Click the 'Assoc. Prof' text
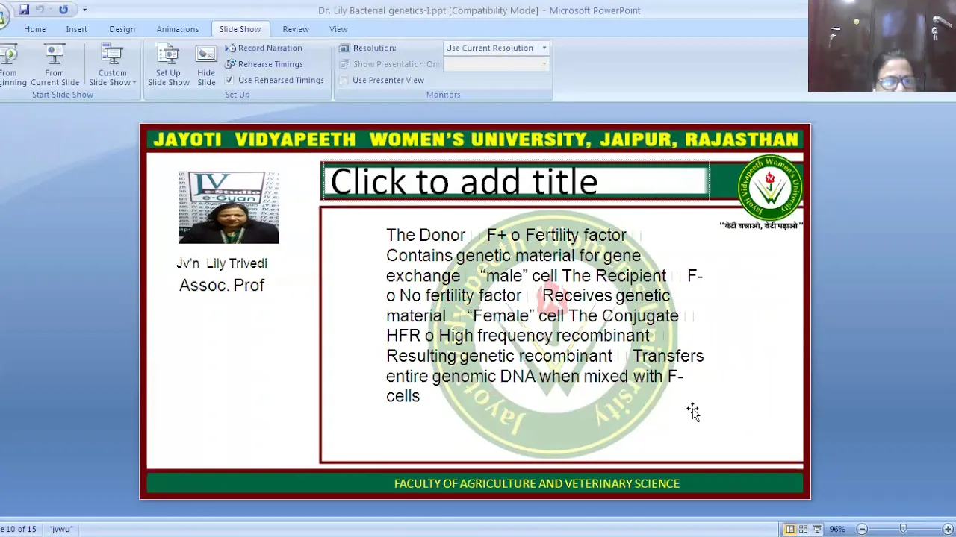This screenshot has height=537, width=956. pos(222,285)
